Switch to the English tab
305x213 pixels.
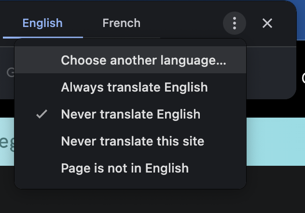42,23
